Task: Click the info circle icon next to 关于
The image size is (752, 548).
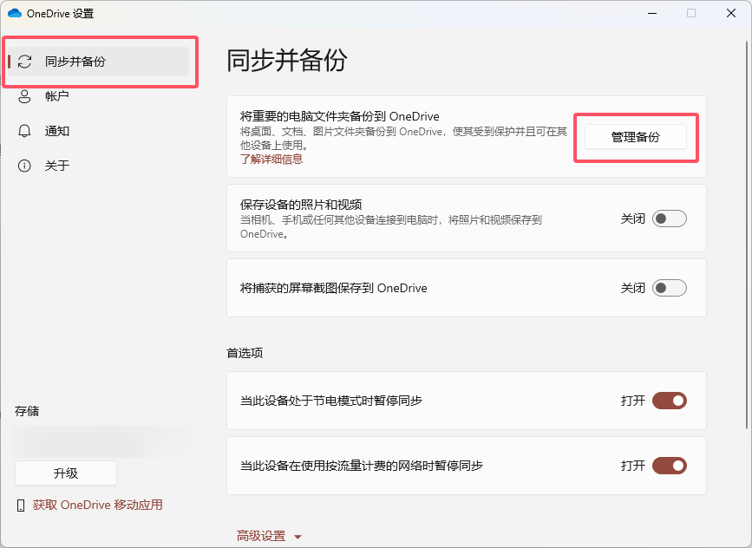Action: tap(24, 166)
